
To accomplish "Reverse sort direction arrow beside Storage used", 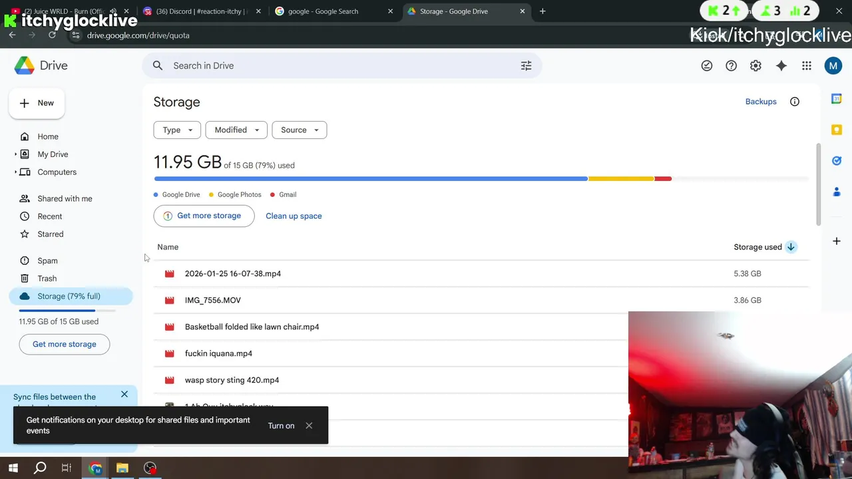I will 791,247.
